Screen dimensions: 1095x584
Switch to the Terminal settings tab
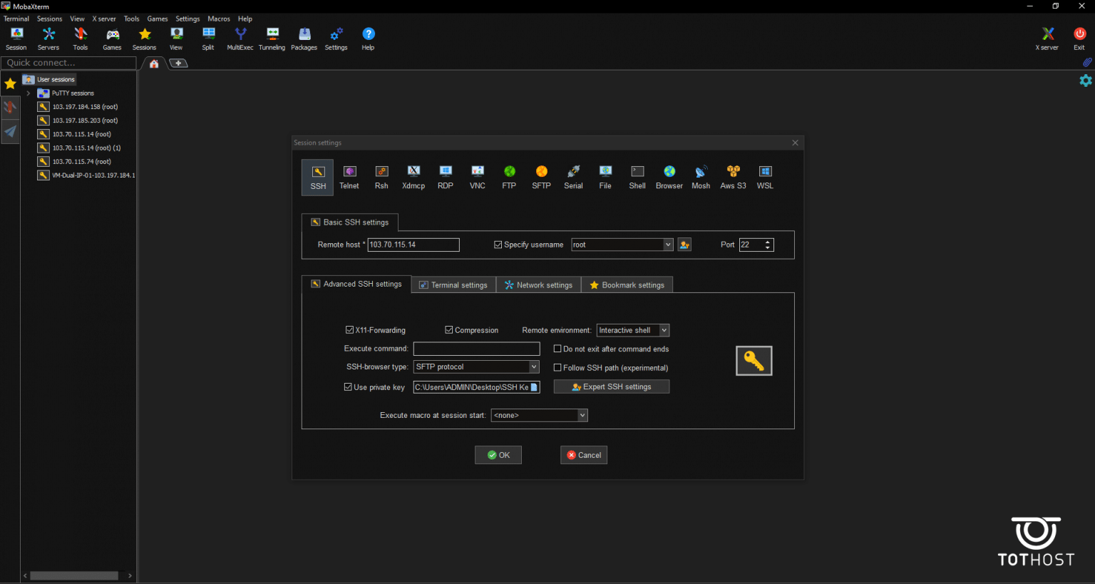click(453, 285)
